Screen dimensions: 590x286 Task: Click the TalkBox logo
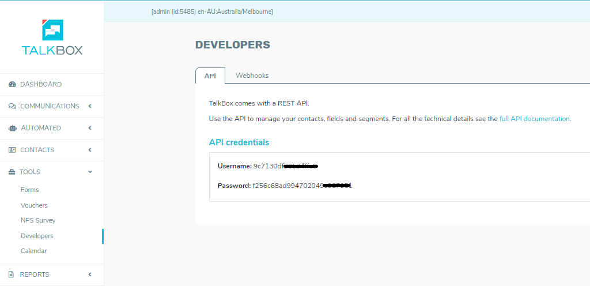pyautogui.click(x=52, y=37)
